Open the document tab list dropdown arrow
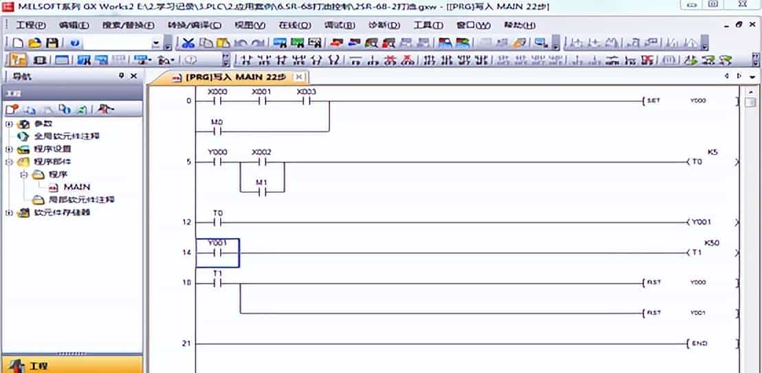 pos(752,76)
